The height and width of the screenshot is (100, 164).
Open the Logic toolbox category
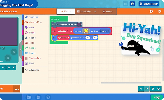(35, 53)
